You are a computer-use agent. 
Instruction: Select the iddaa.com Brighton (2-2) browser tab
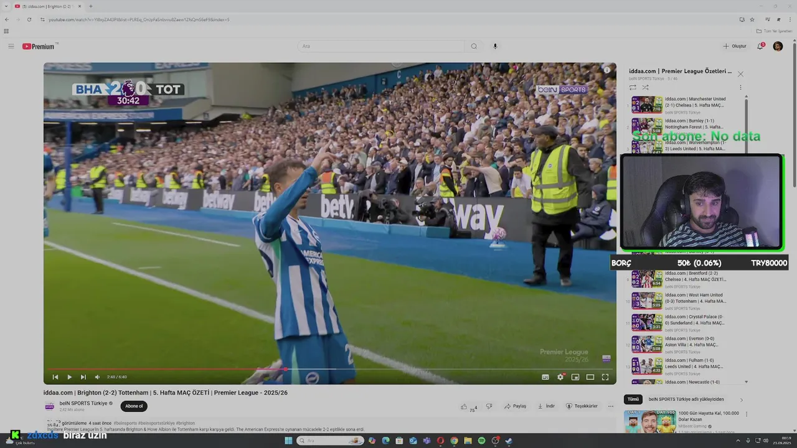48,6
